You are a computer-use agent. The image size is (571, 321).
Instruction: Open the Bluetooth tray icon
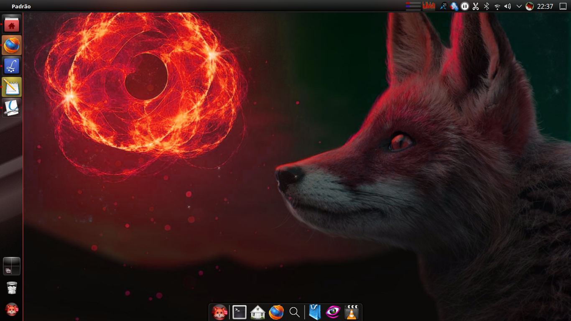pos(487,6)
